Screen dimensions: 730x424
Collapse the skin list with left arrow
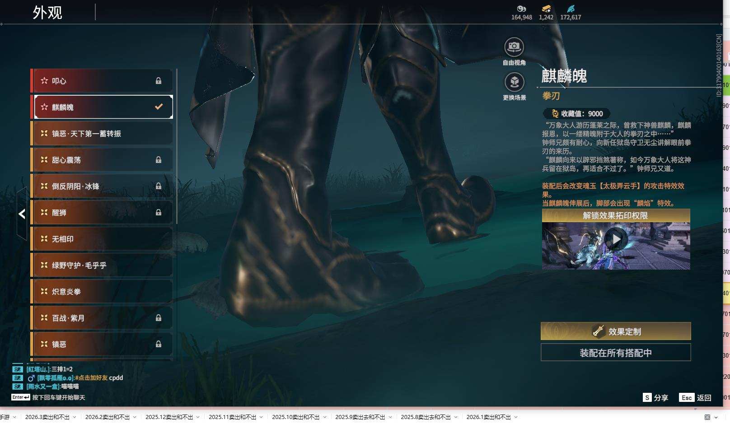tap(22, 214)
